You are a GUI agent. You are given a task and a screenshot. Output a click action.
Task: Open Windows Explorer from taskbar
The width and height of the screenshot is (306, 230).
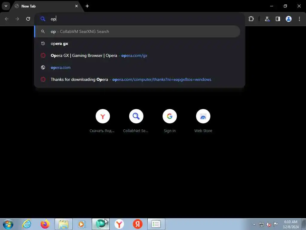64,224
